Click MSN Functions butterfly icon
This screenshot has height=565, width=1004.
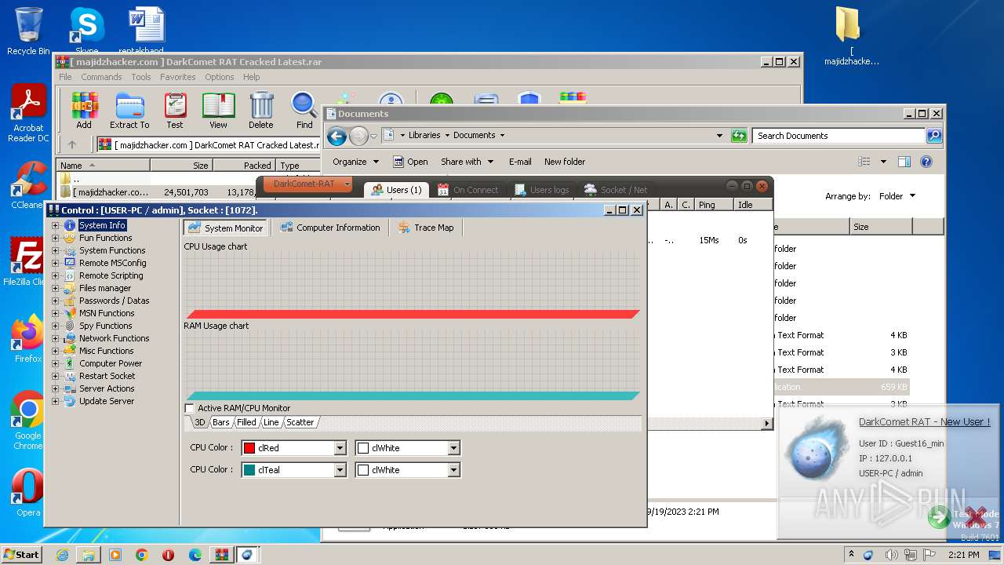coord(70,313)
